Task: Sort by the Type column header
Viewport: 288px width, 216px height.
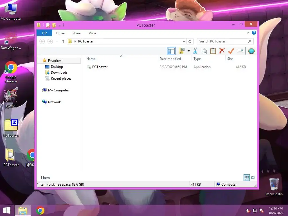Action: 208,59
